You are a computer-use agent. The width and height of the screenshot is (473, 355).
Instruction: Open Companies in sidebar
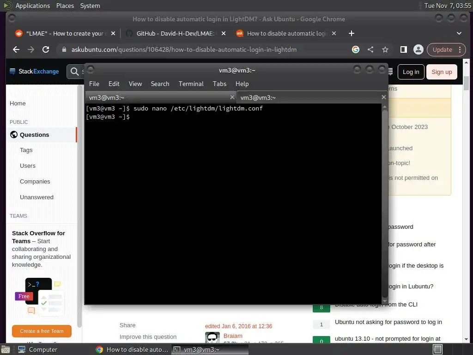coord(35,181)
